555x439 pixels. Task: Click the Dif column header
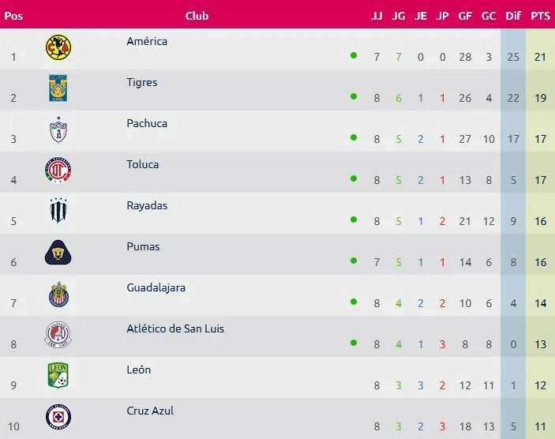point(512,16)
